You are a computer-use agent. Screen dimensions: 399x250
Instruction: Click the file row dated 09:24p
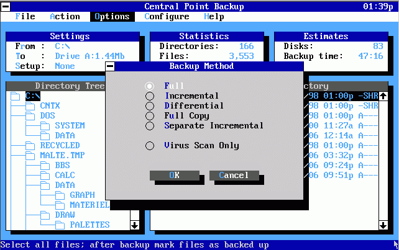[341, 166]
